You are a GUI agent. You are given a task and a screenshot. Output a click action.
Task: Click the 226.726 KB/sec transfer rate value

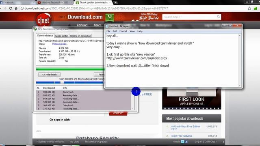pos(67,54)
